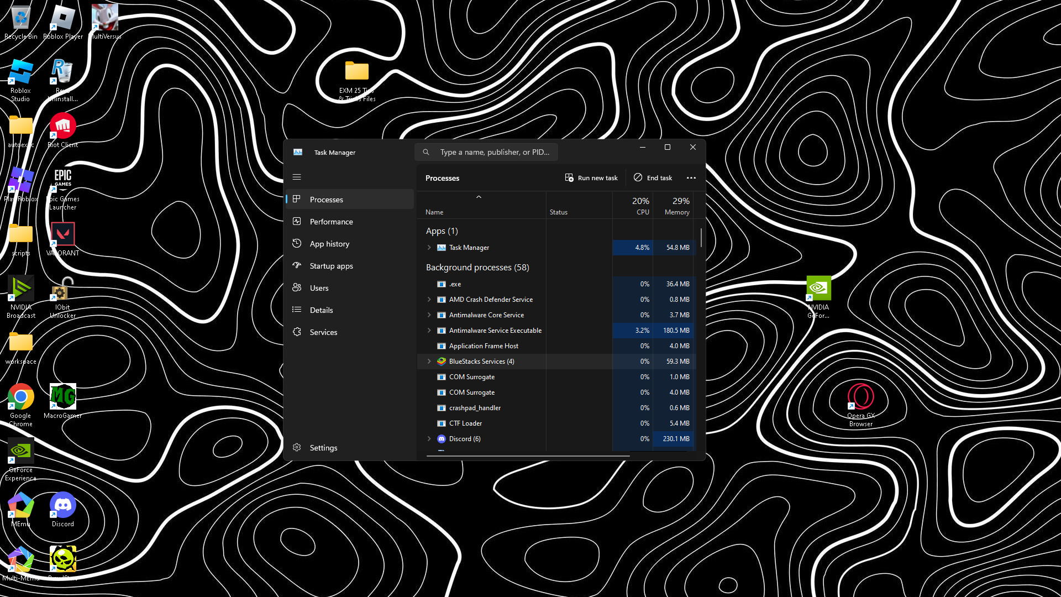Toggle the hamburger navigation menu

(x=297, y=177)
